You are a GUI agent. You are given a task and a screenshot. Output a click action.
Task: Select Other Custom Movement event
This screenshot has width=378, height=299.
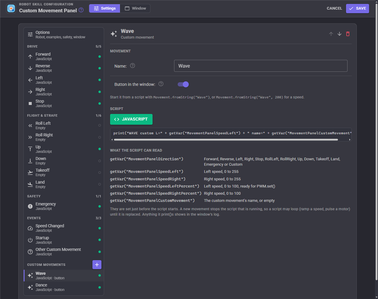(63, 251)
